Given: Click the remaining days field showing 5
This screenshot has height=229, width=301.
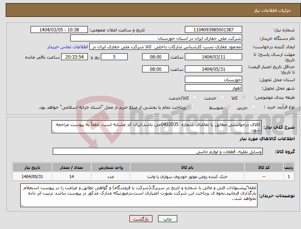Looking at the screenshot, I should (114, 57).
